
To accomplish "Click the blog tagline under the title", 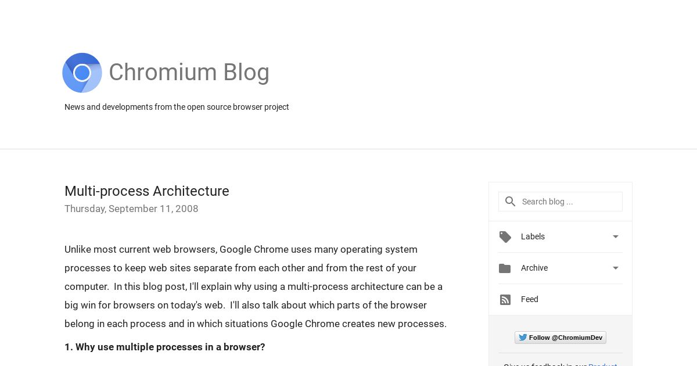I will (x=177, y=107).
